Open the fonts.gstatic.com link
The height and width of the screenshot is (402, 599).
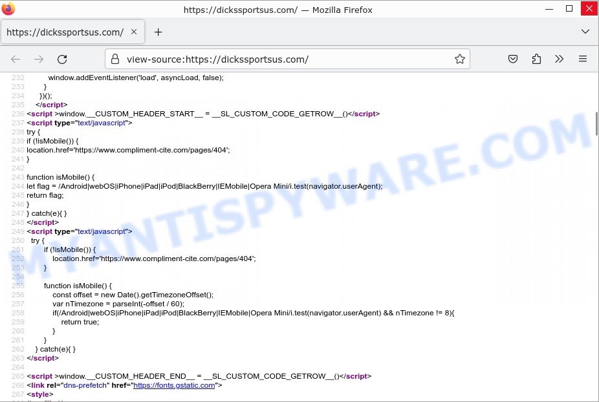pyautogui.click(x=174, y=385)
